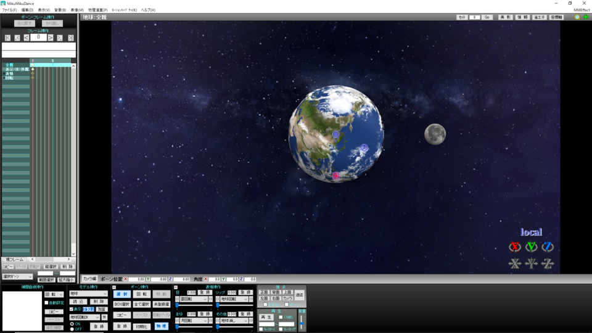Select the 全親 timeline row
Viewport: 592px width, 333px height.
tap(16, 65)
